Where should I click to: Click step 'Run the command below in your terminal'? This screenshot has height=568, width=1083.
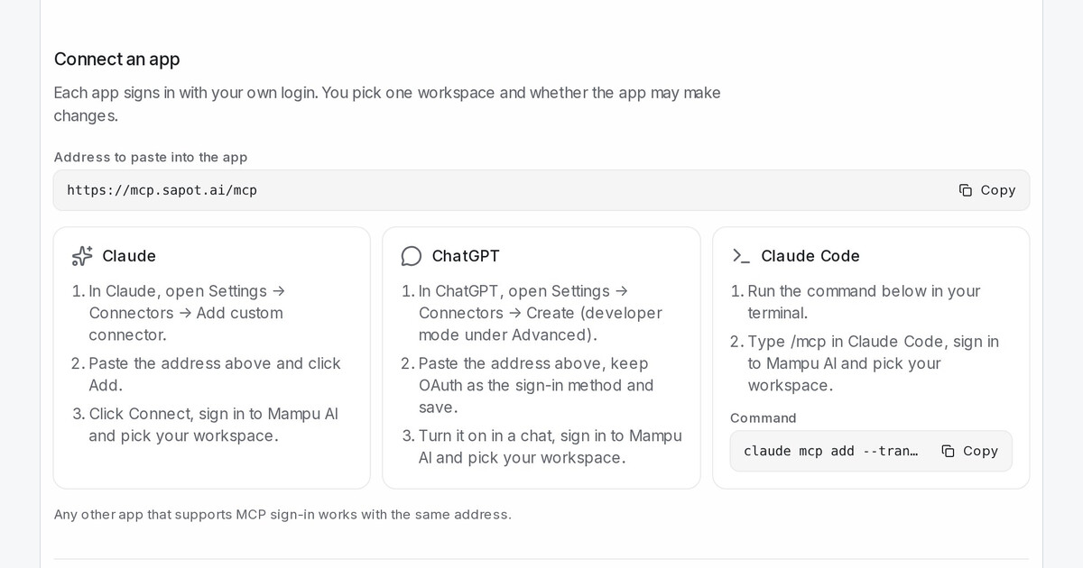(864, 302)
